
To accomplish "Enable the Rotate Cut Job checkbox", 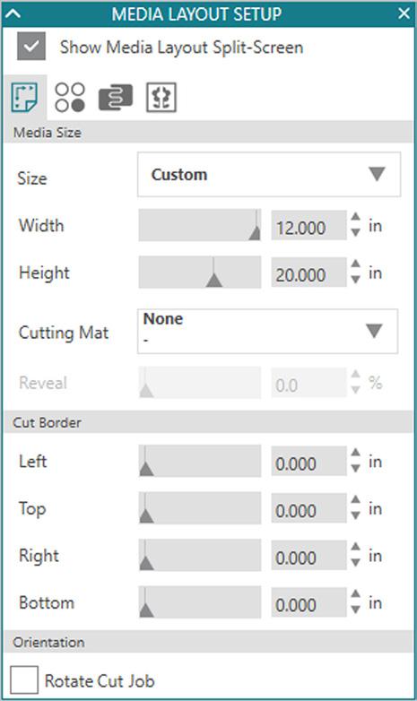I will click(x=24, y=679).
